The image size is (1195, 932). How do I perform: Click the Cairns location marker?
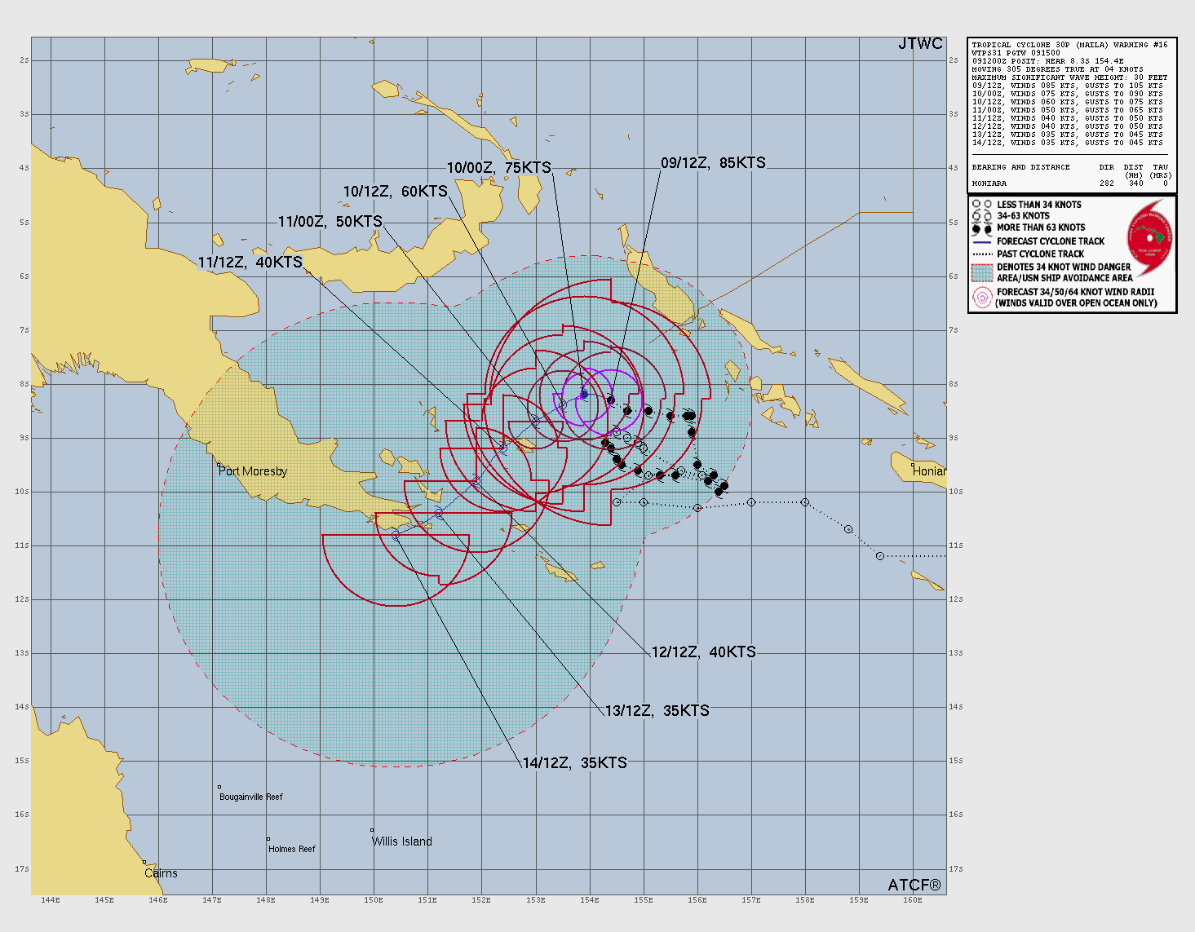(144, 862)
